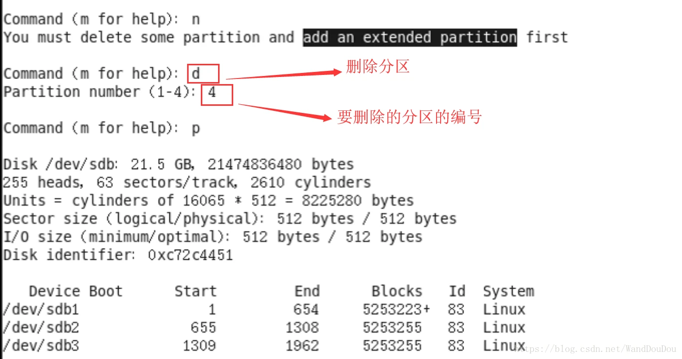Click the blog.csdn.net watermark link

pyautogui.click(x=601, y=349)
